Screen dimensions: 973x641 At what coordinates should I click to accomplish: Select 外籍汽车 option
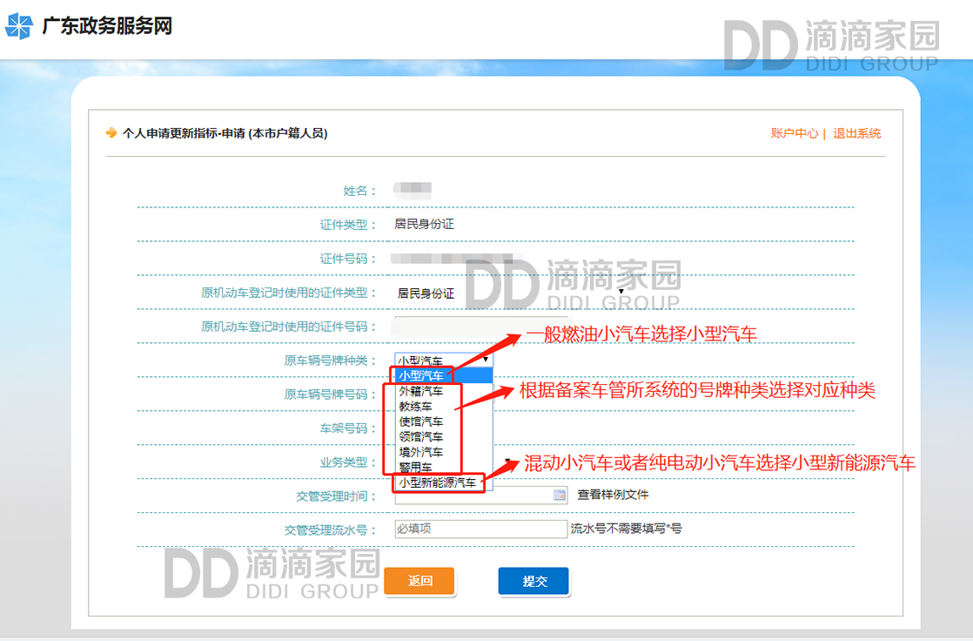444,391
